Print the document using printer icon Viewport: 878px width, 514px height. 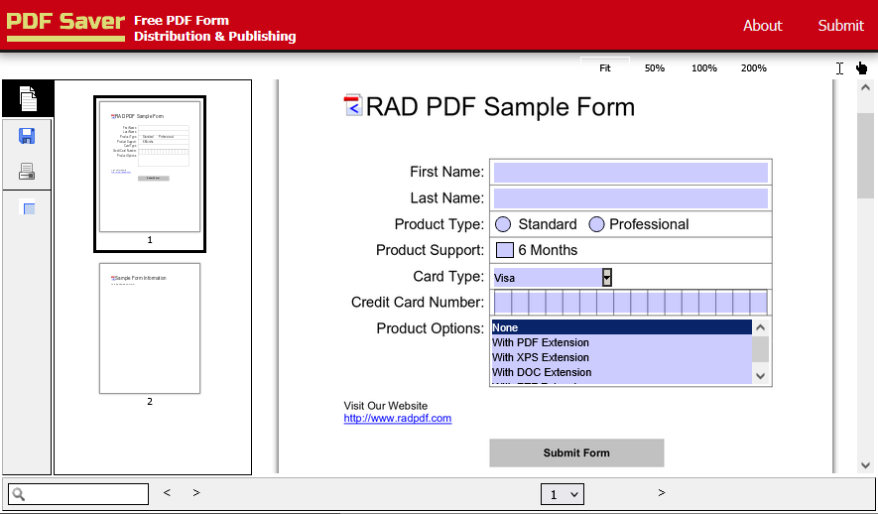(27, 171)
